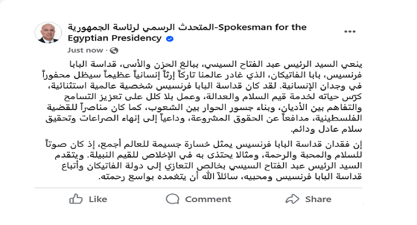Open the "Just now" timestamp link
417x225 pixels.
(x=85, y=50)
